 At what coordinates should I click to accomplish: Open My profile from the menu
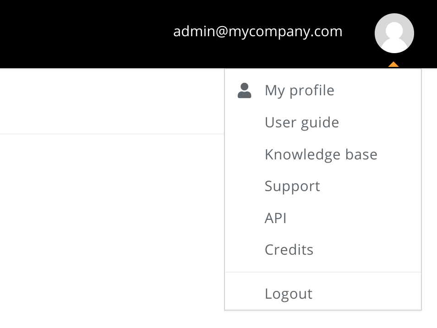pyautogui.click(x=323, y=91)
